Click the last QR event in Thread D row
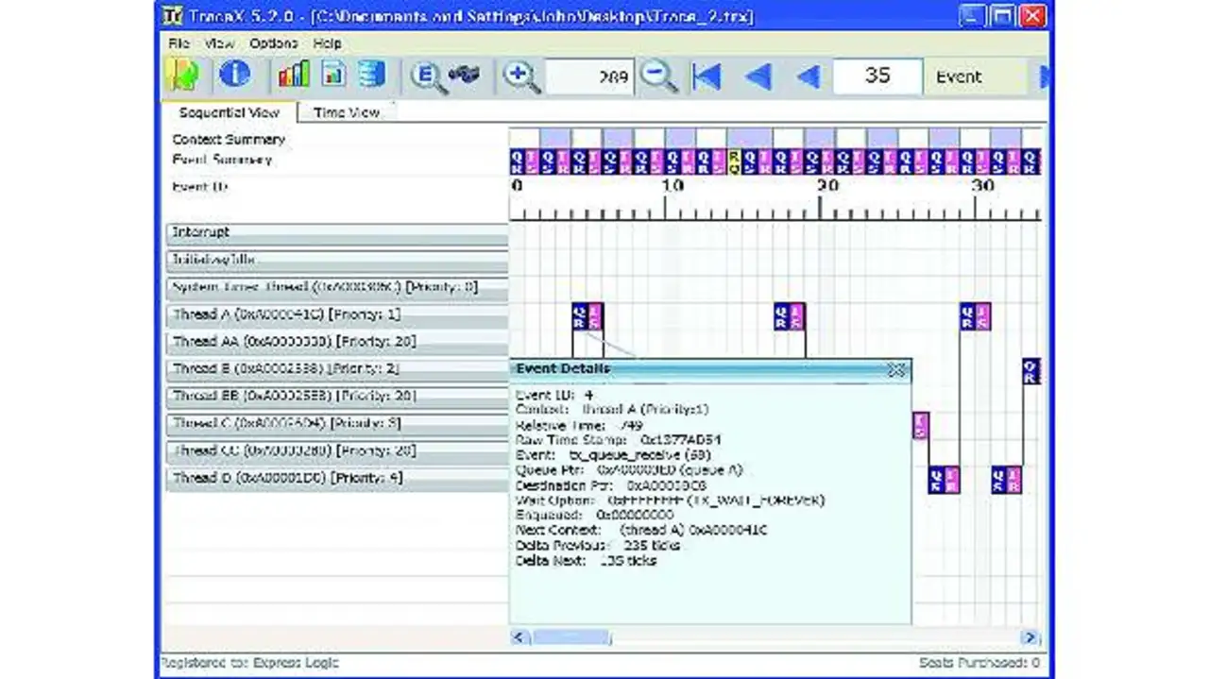 coord(999,481)
